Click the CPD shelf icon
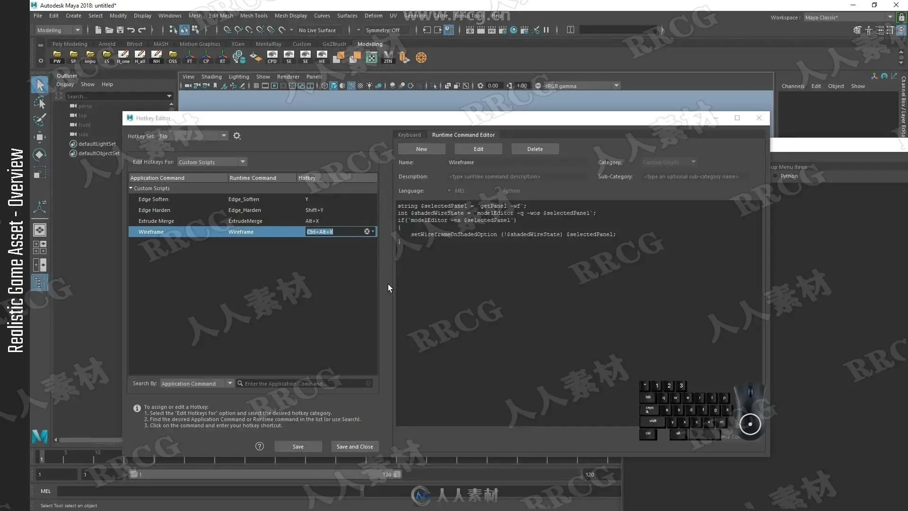The image size is (908, 511). pyautogui.click(x=272, y=57)
